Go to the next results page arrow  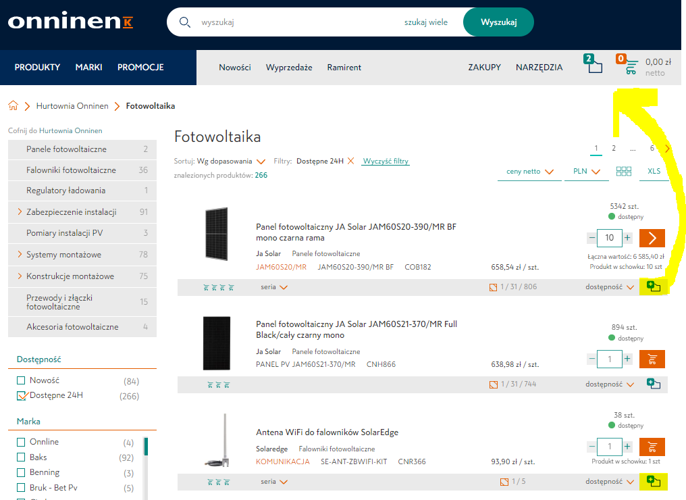click(x=666, y=149)
